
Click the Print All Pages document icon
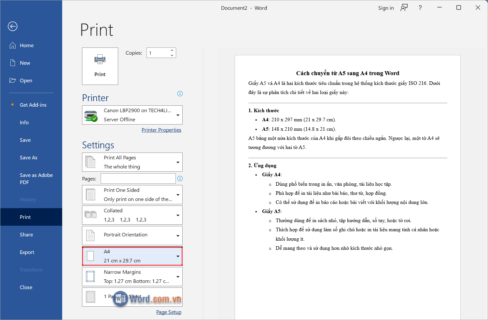(91, 162)
